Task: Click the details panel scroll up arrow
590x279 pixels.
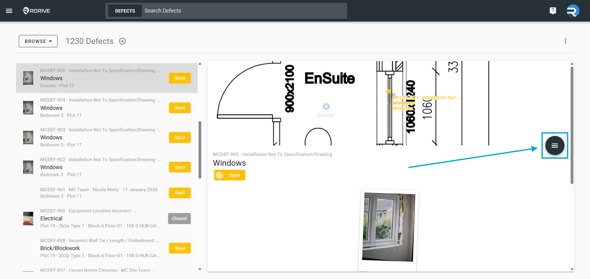Action: [572, 64]
